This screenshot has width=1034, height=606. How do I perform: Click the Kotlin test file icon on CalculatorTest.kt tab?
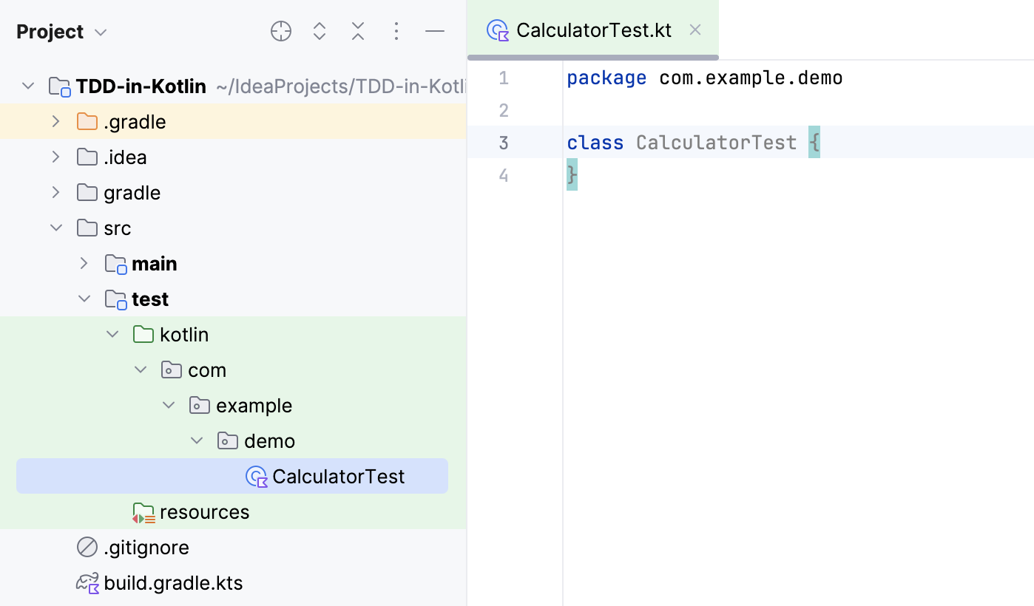coord(497,30)
